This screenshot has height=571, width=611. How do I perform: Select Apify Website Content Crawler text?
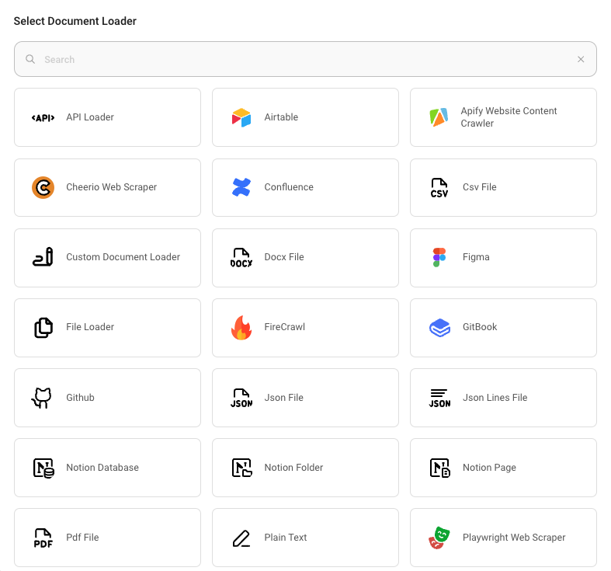(509, 117)
